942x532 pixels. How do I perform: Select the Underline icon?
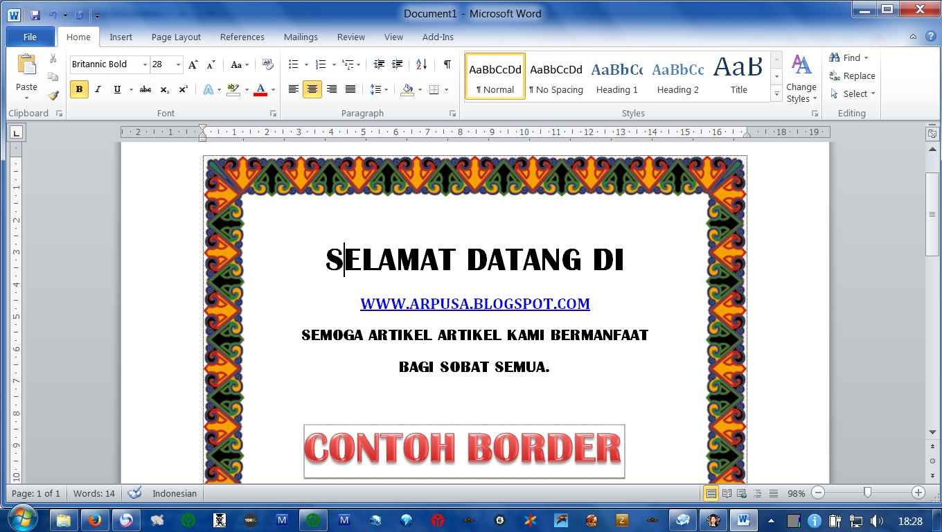point(116,89)
